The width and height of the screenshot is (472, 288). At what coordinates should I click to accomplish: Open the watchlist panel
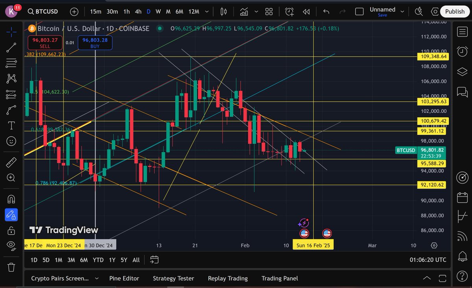point(462,32)
